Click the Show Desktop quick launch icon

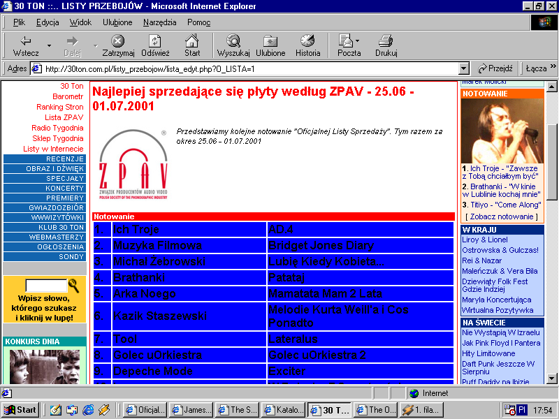pyautogui.click(x=56, y=410)
